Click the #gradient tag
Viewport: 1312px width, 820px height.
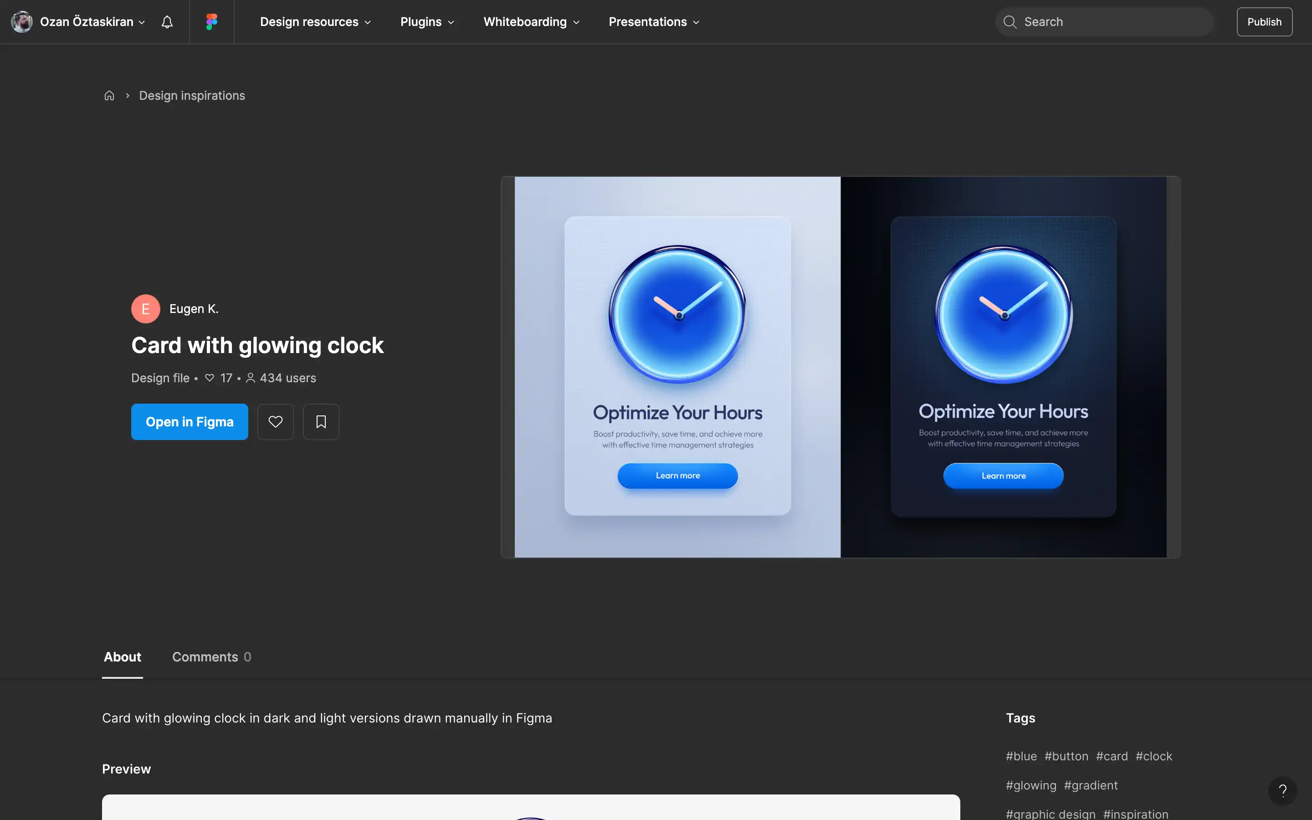click(x=1090, y=785)
